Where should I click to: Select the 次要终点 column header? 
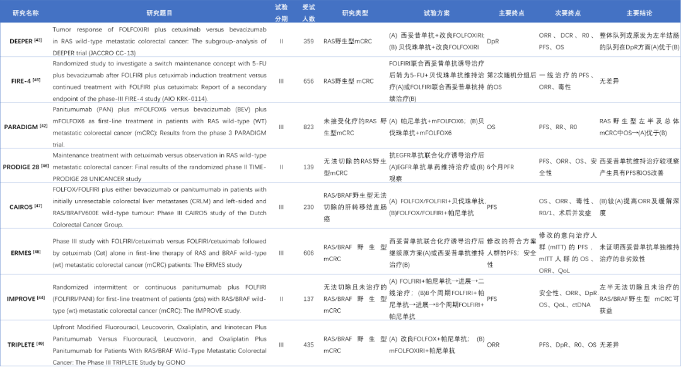coord(567,13)
